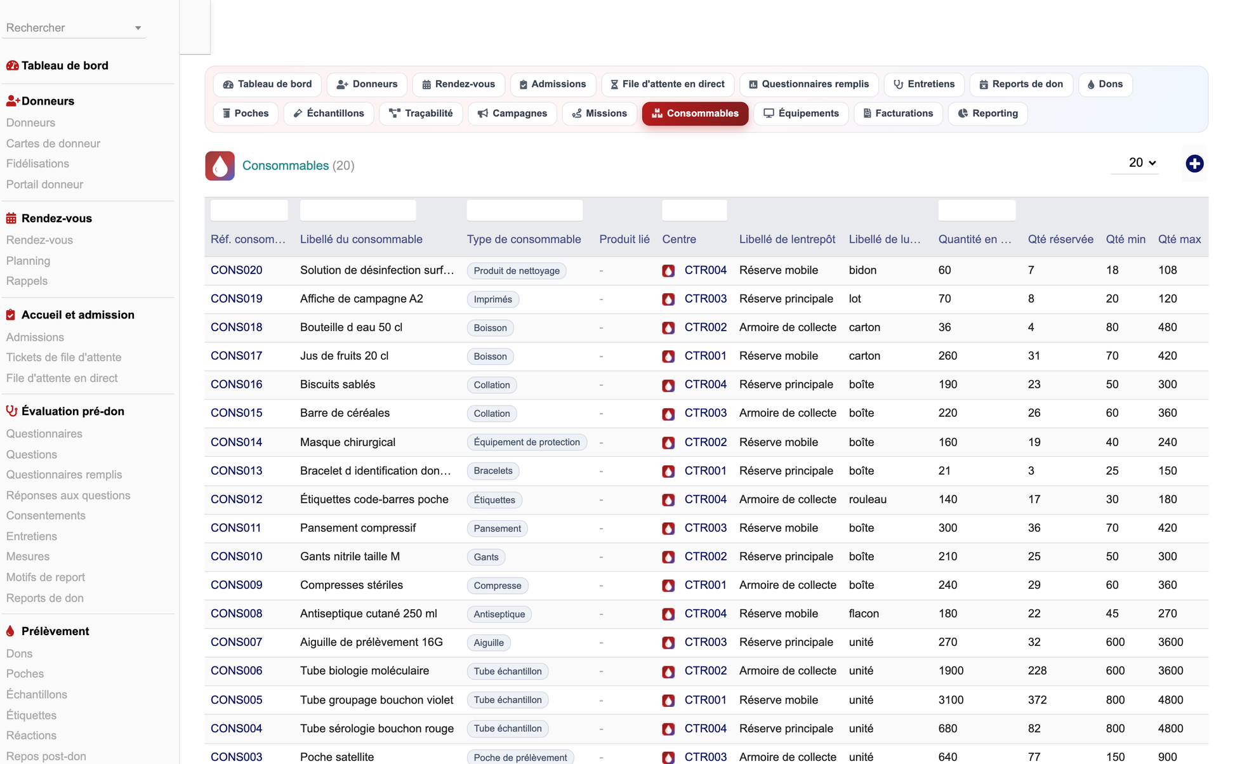This screenshot has height=764, width=1235.
Task: Switch to the Entretiens tab
Action: [x=924, y=84]
